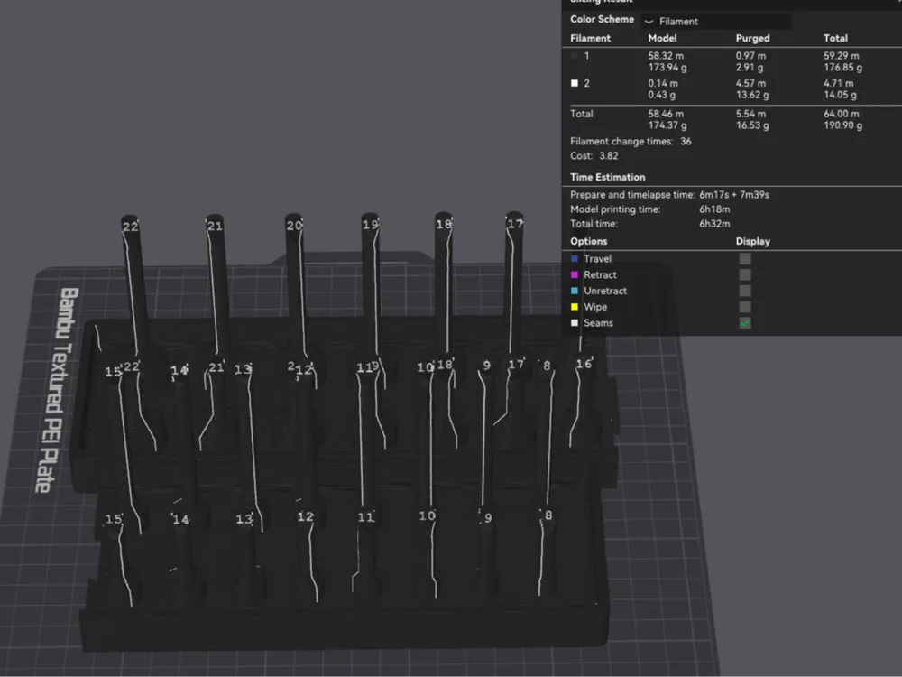Click the '4.57 m' purged value for filament 2
The width and height of the screenshot is (902, 677).
coord(750,83)
